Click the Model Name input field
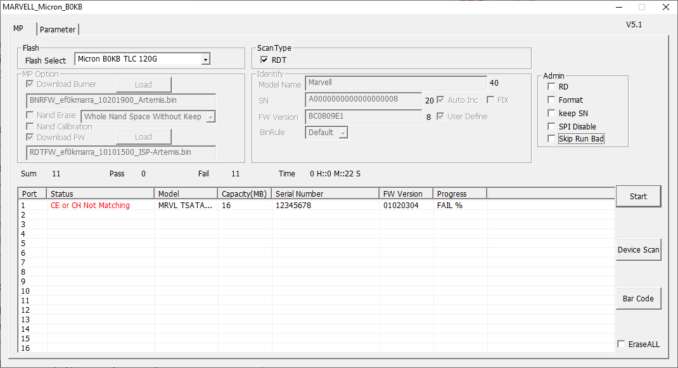This screenshot has width=678, height=368. (x=396, y=82)
